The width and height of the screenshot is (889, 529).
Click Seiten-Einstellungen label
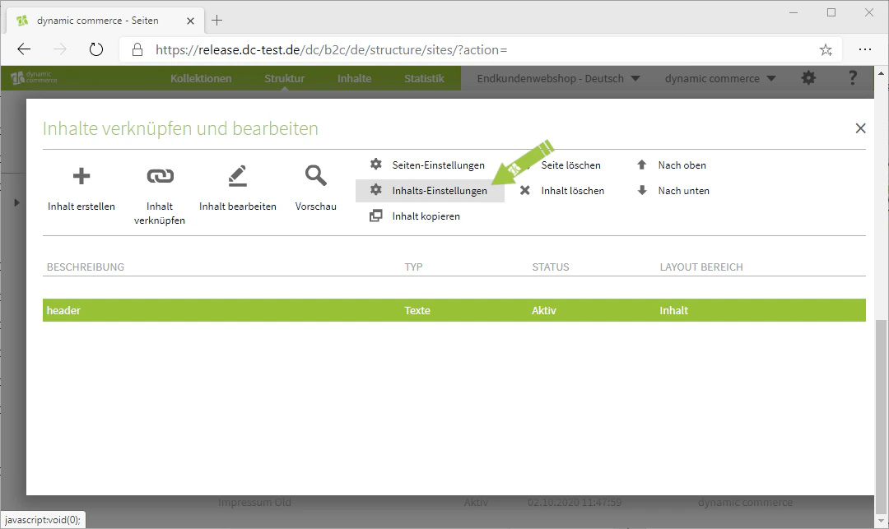(438, 165)
